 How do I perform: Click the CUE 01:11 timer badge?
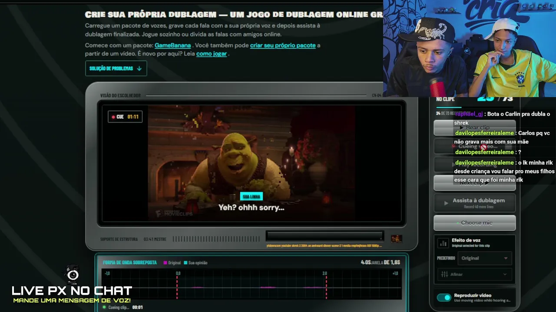tap(125, 117)
